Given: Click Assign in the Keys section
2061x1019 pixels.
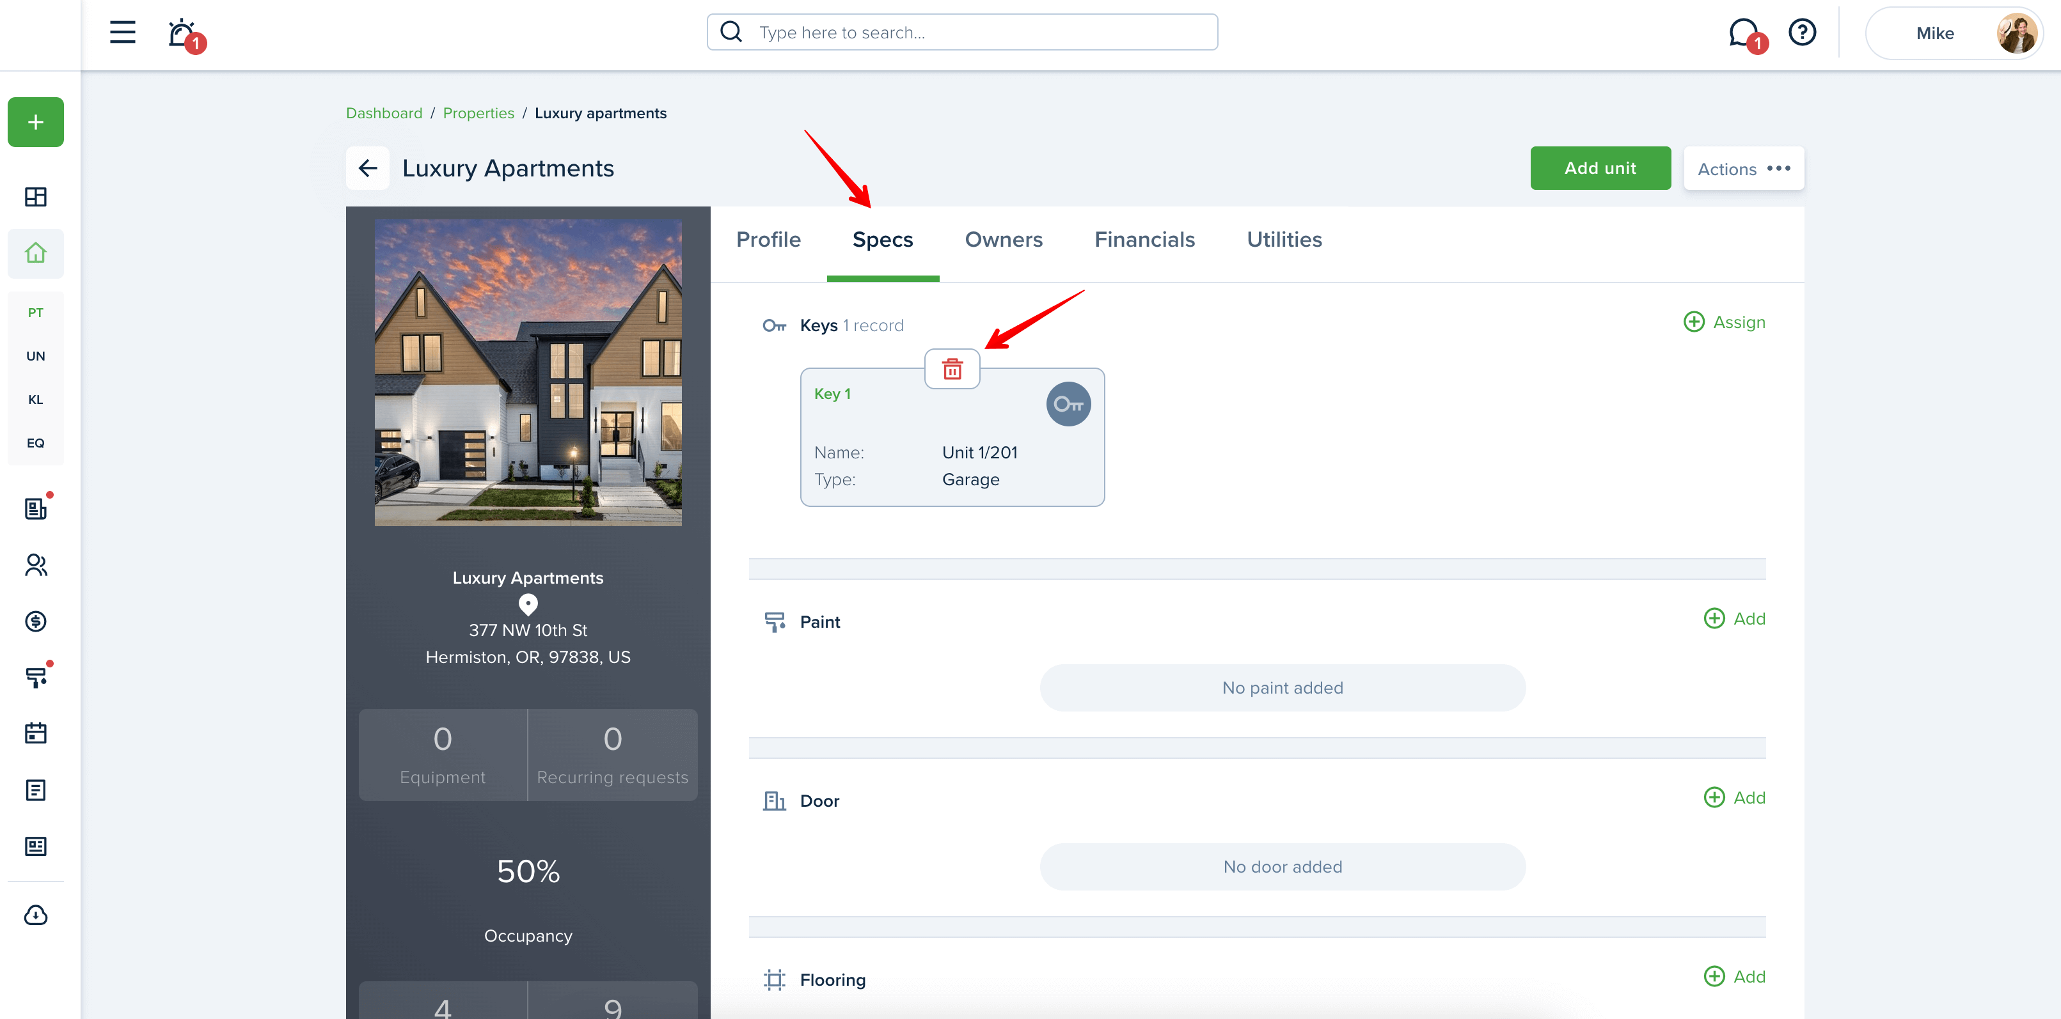Looking at the screenshot, I should pyautogui.click(x=1724, y=322).
